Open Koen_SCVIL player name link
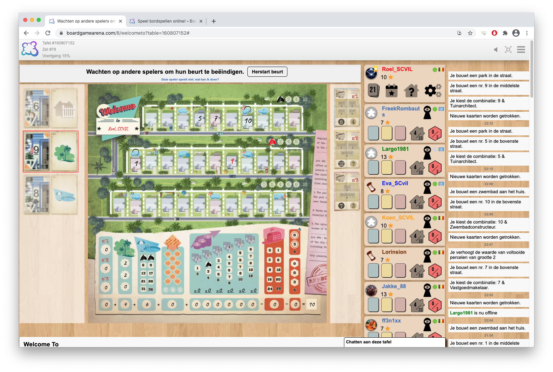The image size is (553, 372). pyautogui.click(x=398, y=217)
